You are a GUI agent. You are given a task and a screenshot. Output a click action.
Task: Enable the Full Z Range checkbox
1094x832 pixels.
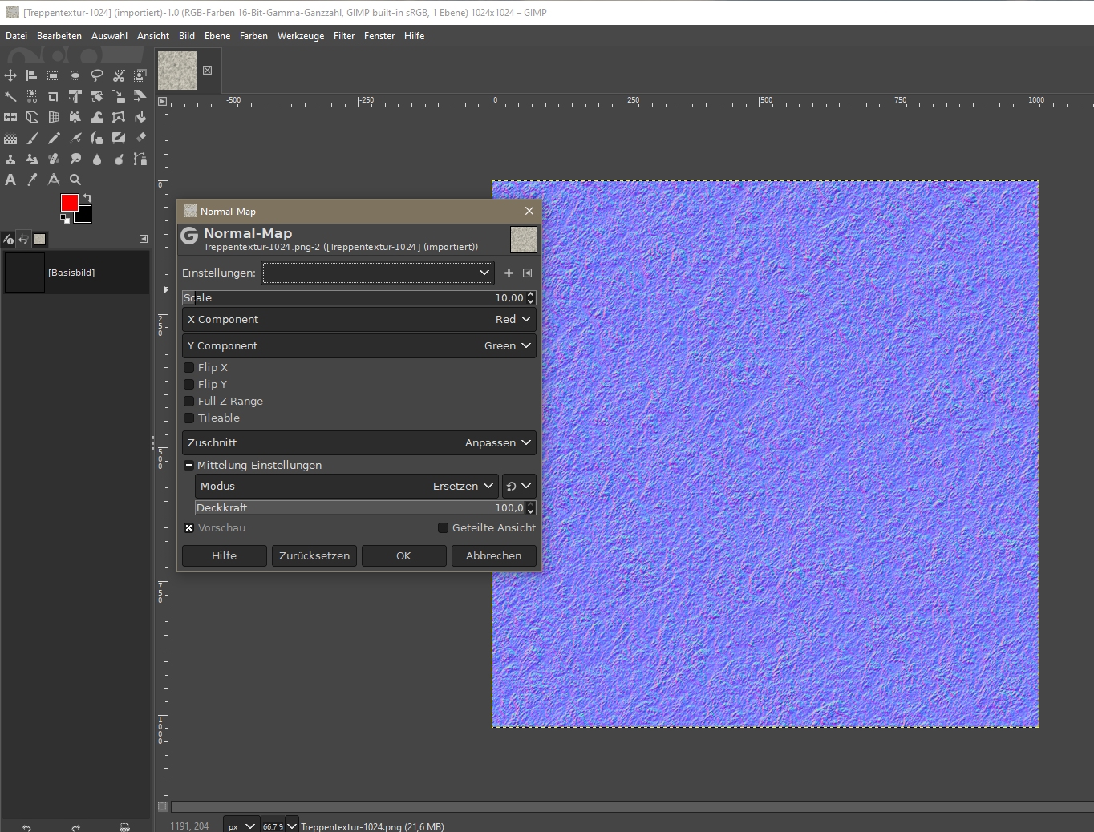(189, 401)
